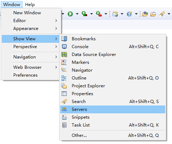Expand the Editor submenu arrow

[x=56, y=21]
